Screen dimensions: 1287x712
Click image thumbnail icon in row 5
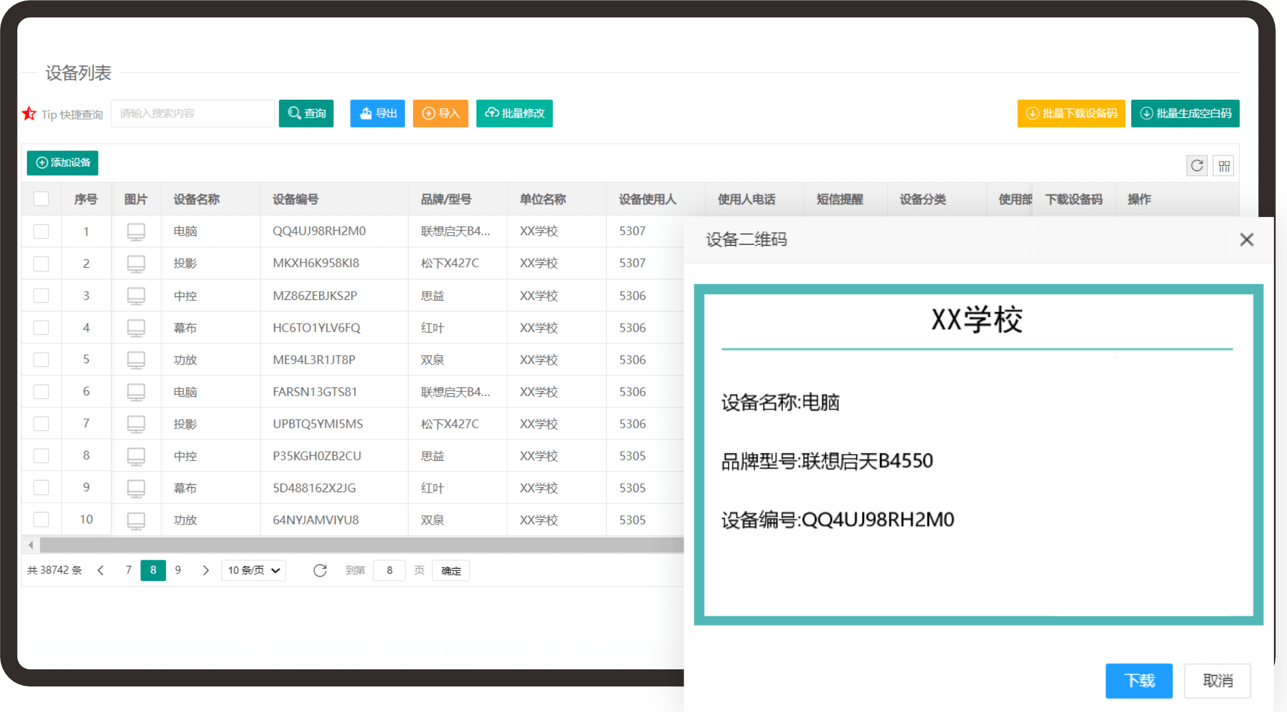point(136,360)
